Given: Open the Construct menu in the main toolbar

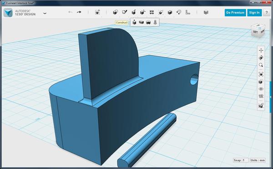Looking at the screenshot, I should 133,12.
